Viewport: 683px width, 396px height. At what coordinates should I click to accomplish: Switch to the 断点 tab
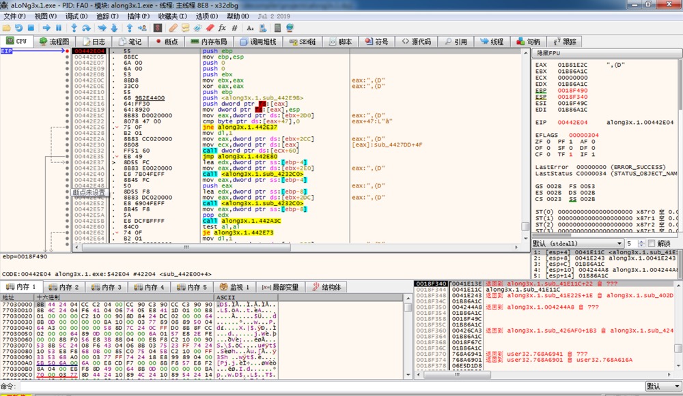167,42
